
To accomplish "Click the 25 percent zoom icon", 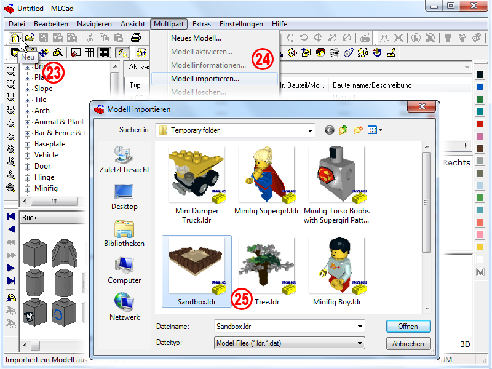I will pyautogui.click(x=11, y=149).
